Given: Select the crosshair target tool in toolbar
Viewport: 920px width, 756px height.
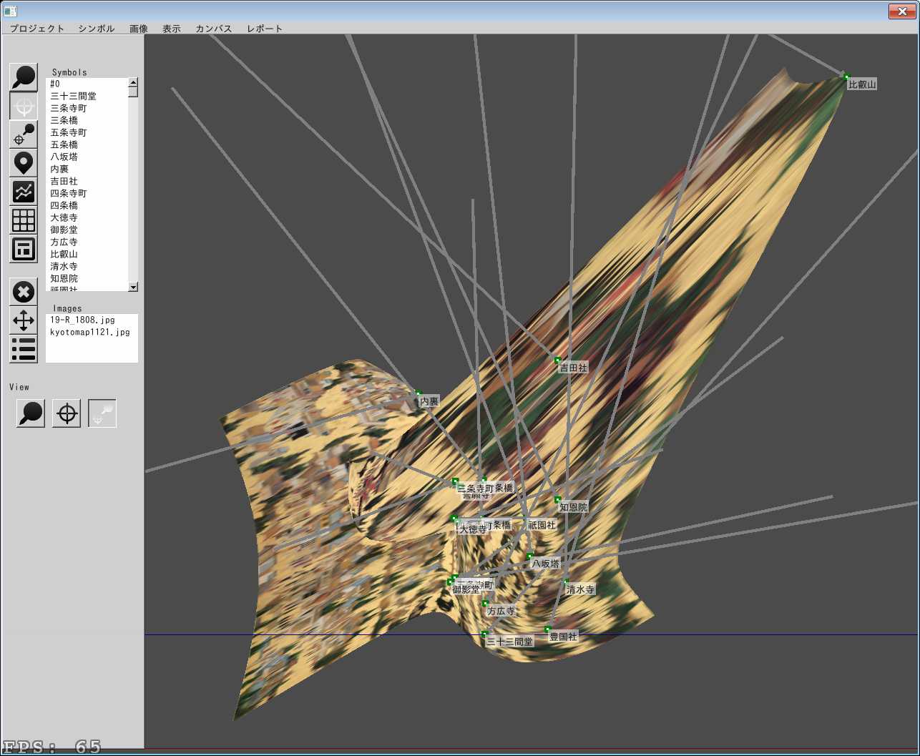Looking at the screenshot, I should tap(24, 106).
